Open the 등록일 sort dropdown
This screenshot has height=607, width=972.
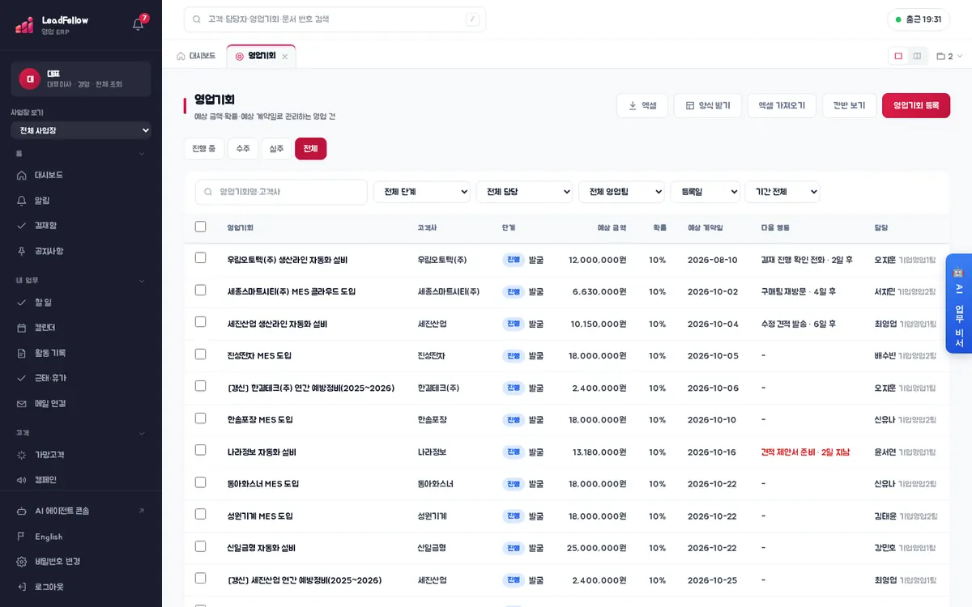pyautogui.click(x=706, y=192)
